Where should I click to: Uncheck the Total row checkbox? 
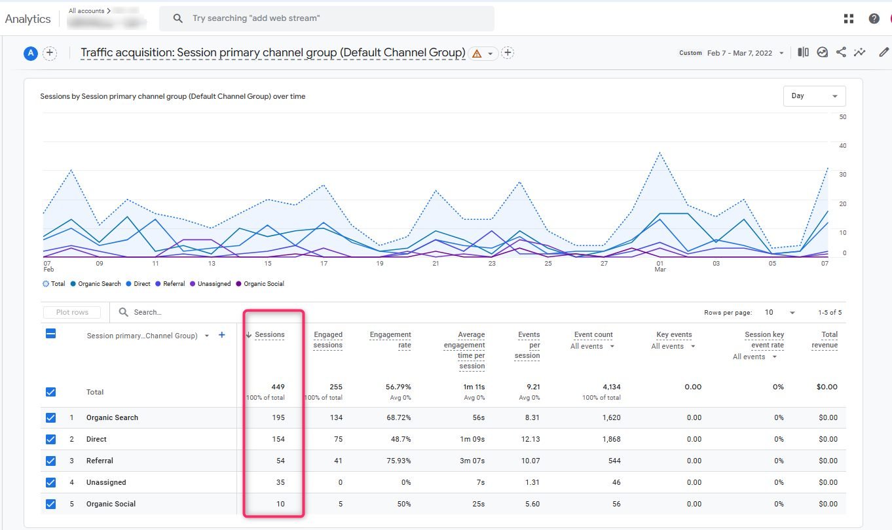tap(50, 392)
